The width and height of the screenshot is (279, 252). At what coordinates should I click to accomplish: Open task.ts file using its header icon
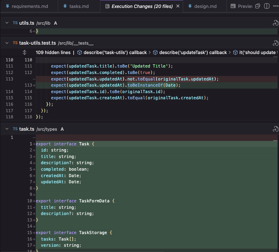tap(275, 129)
